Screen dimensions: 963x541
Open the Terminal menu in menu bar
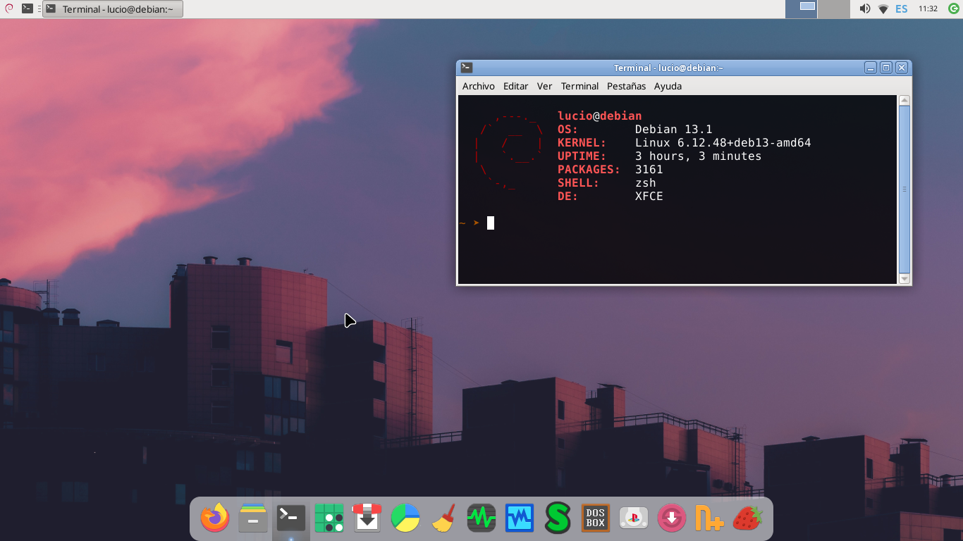coord(579,86)
